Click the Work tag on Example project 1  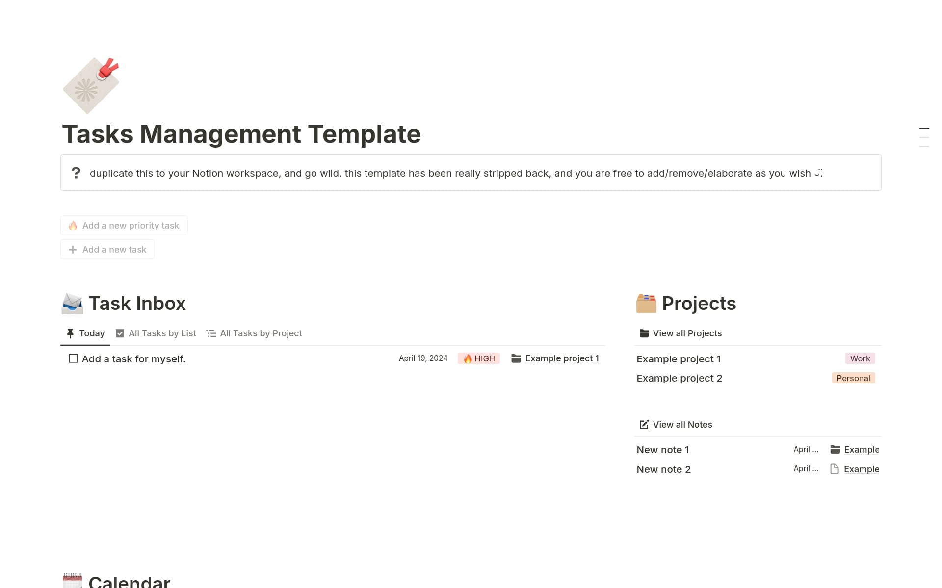pyautogui.click(x=859, y=358)
